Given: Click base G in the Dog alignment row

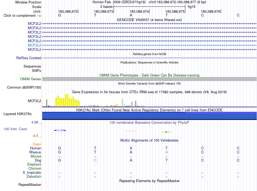Looking at the screenshot, I should 60,160.
